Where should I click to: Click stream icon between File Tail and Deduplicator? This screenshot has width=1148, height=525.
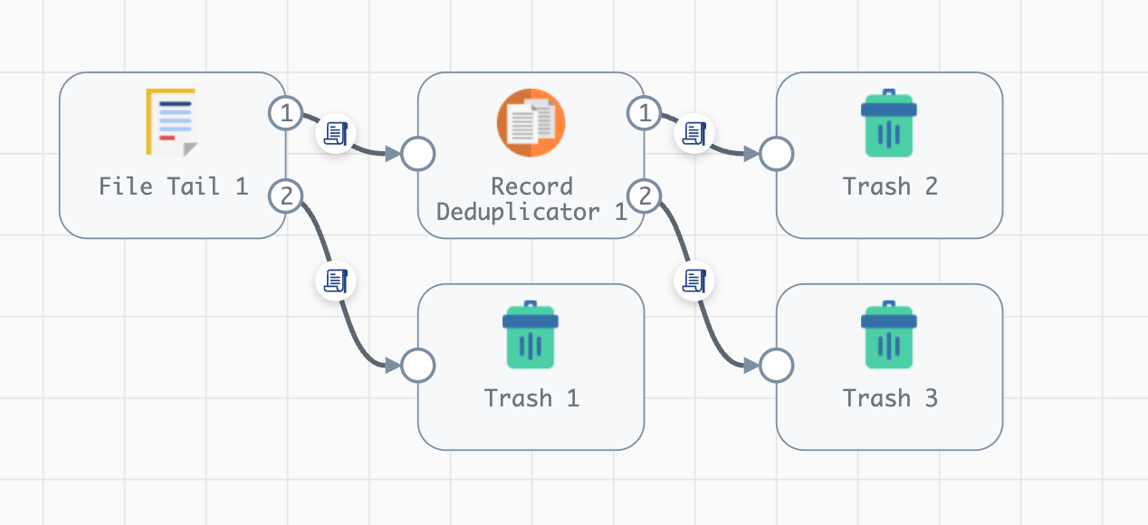(336, 133)
